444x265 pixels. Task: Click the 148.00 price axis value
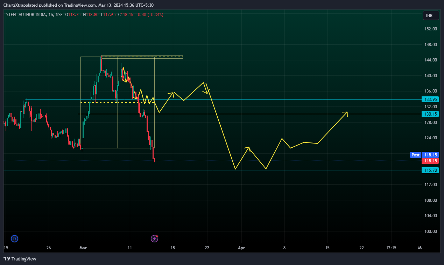point(430,45)
